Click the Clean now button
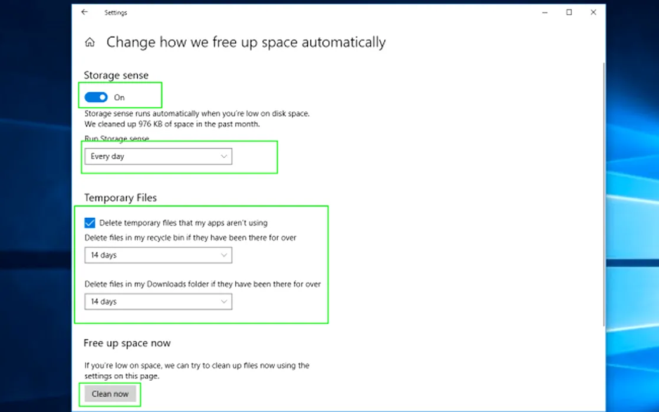The width and height of the screenshot is (659, 412). point(110,394)
